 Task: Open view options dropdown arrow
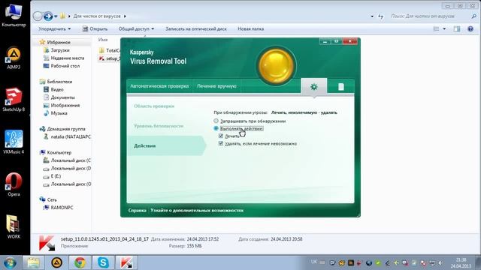click(444, 28)
